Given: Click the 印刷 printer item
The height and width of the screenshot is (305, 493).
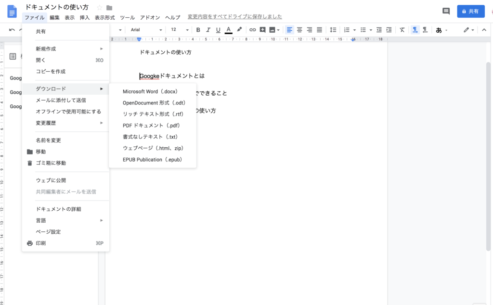Looking at the screenshot, I should coord(65,243).
